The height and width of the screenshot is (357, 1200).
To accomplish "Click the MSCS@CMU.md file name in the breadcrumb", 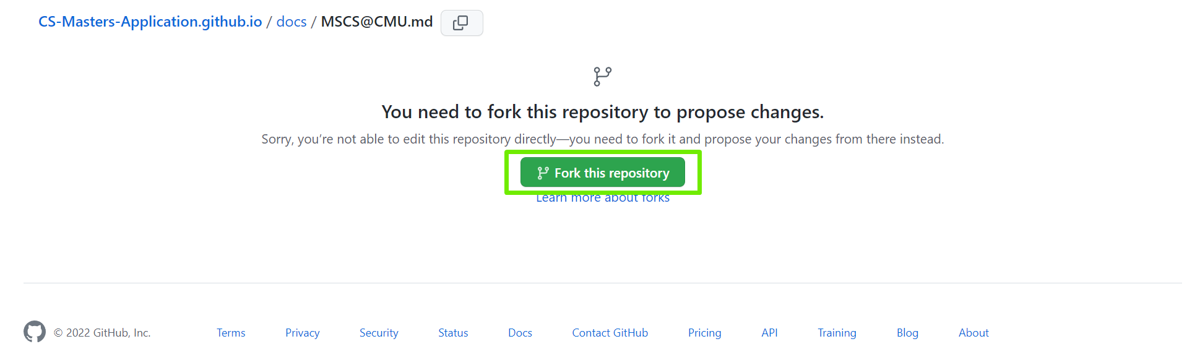I will coord(377,22).
